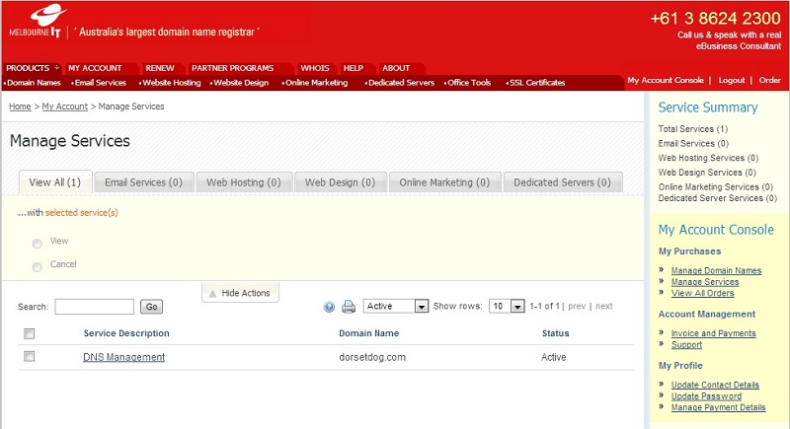790x429 pixels.
Task: Switch to the Email Services (0) tab
Action: 143,182
